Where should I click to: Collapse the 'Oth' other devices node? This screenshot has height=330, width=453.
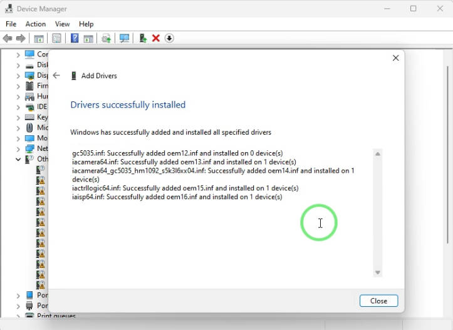[18, 159]
